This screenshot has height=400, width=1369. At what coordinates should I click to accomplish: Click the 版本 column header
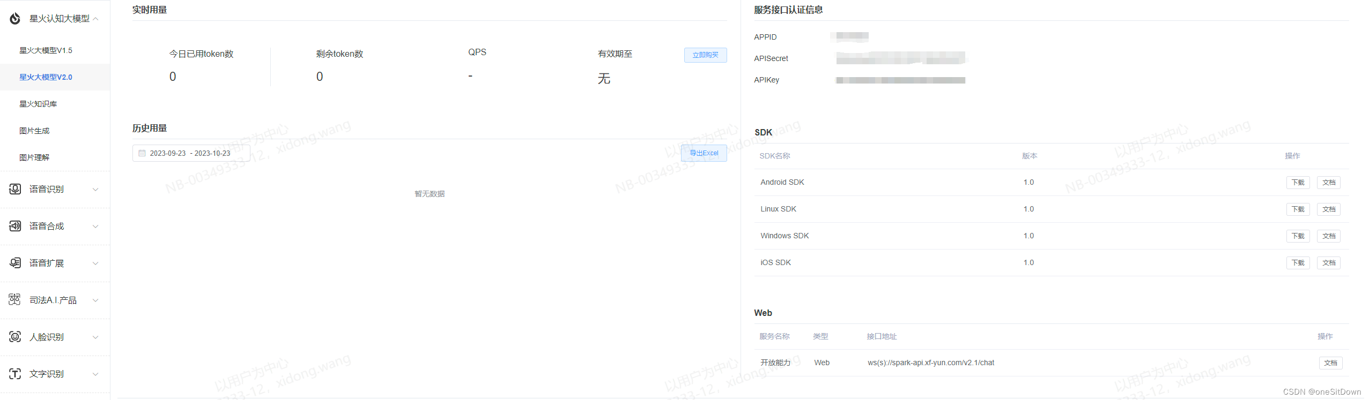coord(1030,156)
